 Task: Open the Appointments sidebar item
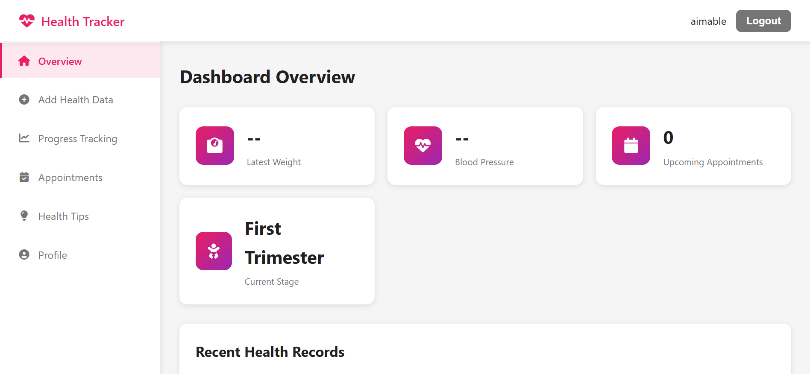(x=70, y=178)
